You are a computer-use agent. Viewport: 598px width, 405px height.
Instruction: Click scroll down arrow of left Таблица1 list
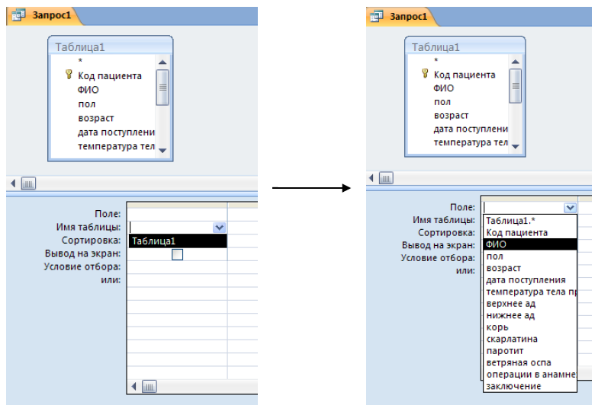(x=162, y=151)
